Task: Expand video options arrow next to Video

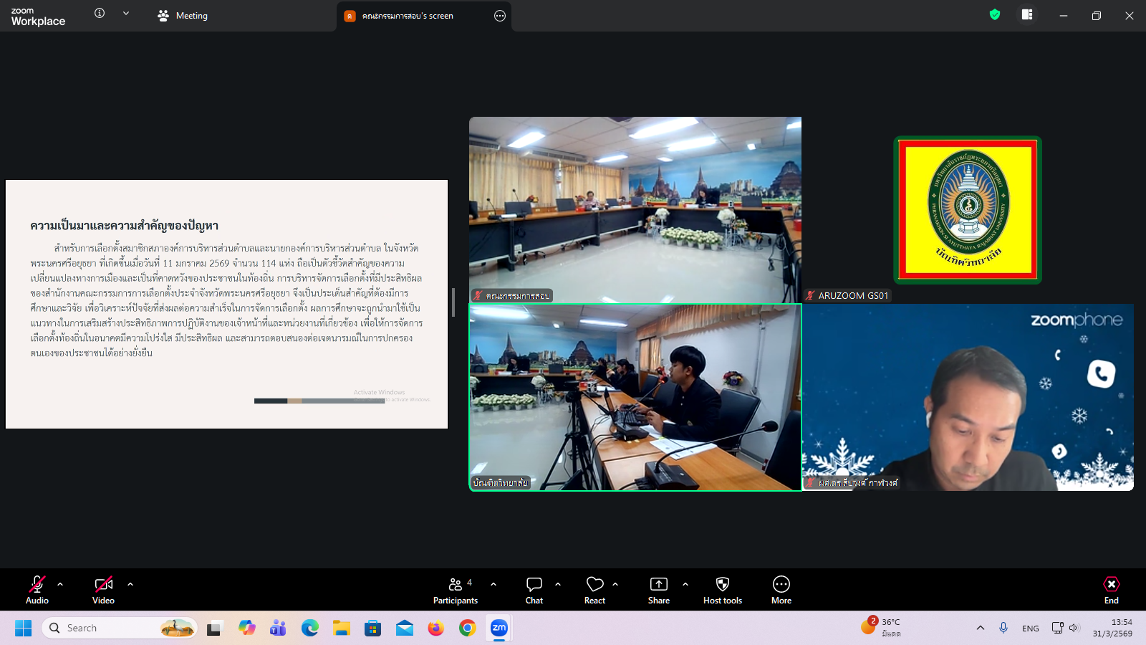Action: (130, 584)
